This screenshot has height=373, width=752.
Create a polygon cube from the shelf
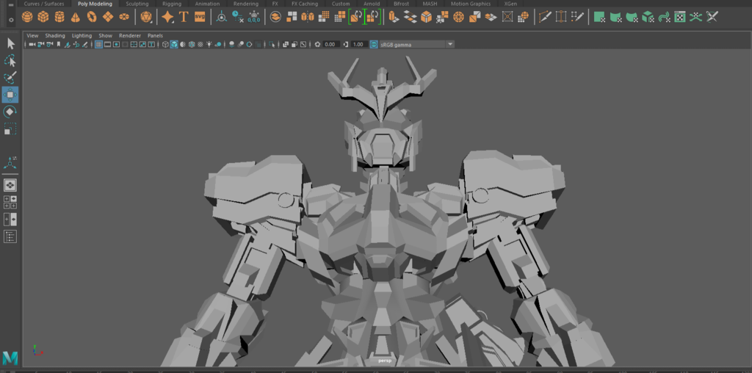point(43,18)
